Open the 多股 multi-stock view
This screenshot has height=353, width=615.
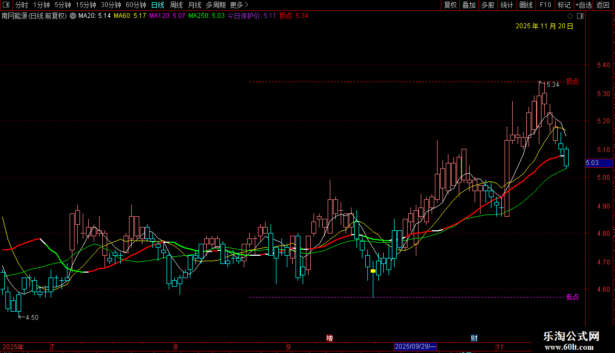(488, 5)
